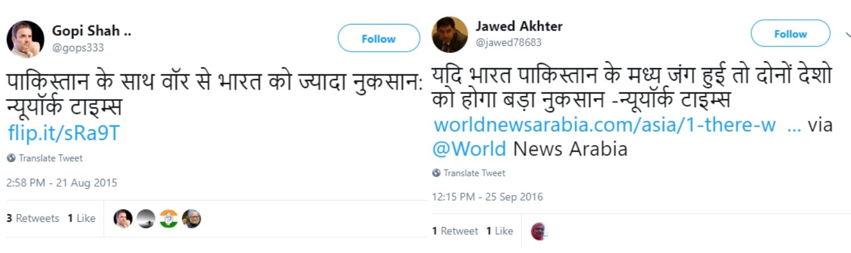View the Congress hand logo avatar
The width and height of the screenshot is (851, 253).
tap(168, 218)
